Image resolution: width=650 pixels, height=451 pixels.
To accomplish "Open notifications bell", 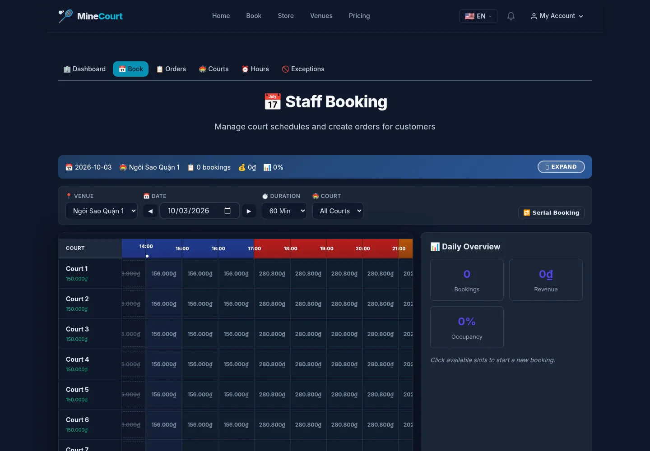I will 511,16.
